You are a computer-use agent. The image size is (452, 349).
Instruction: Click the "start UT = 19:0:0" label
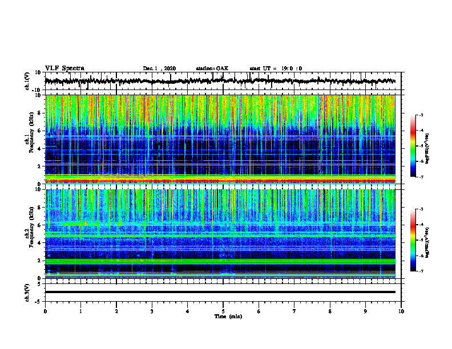pos(276,68)
